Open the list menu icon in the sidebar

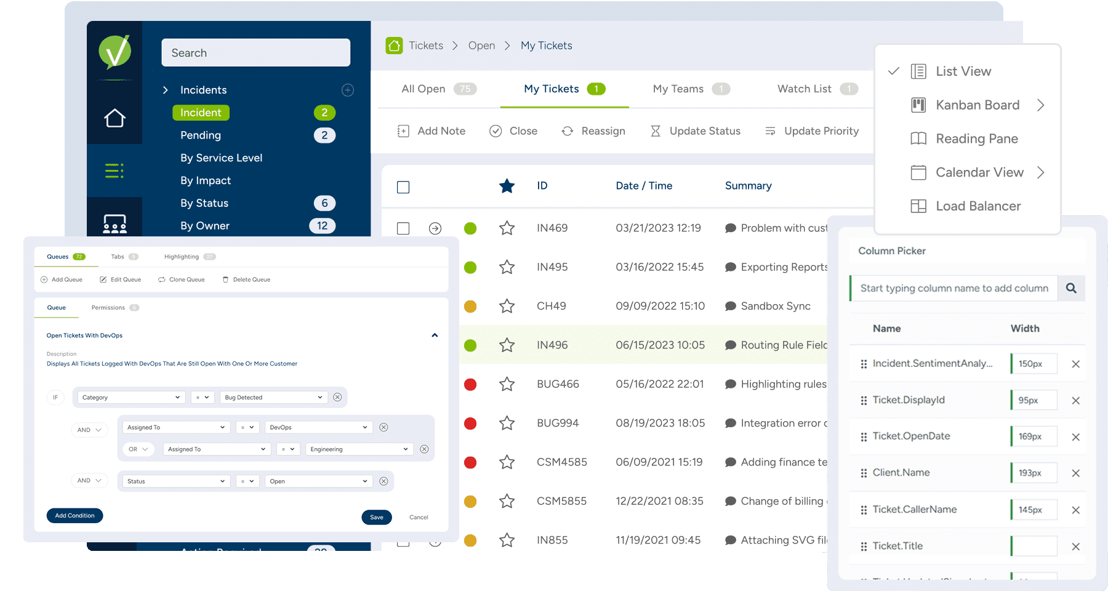tap(114, 171)
